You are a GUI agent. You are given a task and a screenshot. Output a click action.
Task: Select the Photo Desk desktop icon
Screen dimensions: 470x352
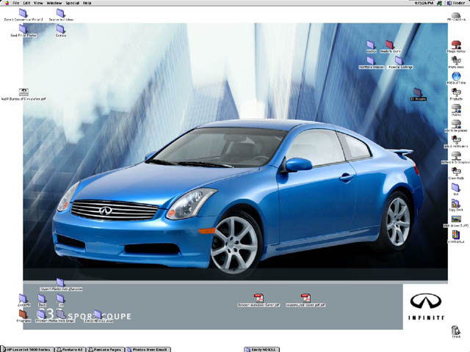456,61
